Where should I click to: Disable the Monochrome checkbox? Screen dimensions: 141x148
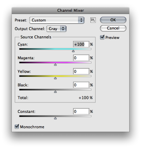click(17, 127)
